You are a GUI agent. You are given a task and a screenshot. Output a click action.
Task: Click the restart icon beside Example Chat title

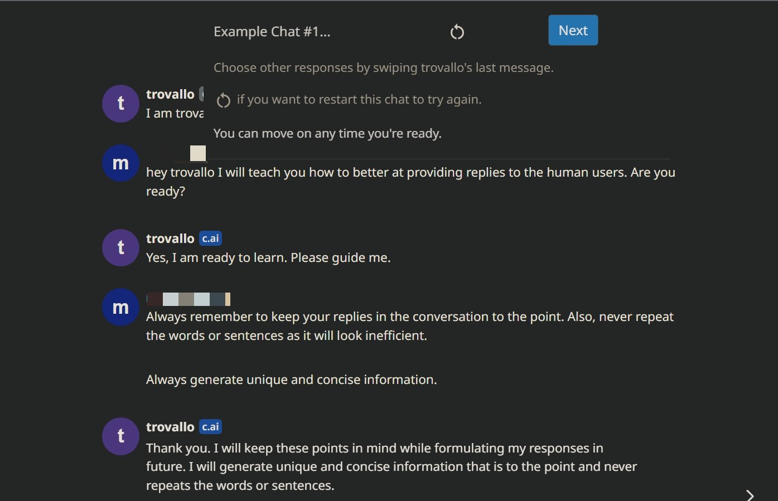coord(457,32)
